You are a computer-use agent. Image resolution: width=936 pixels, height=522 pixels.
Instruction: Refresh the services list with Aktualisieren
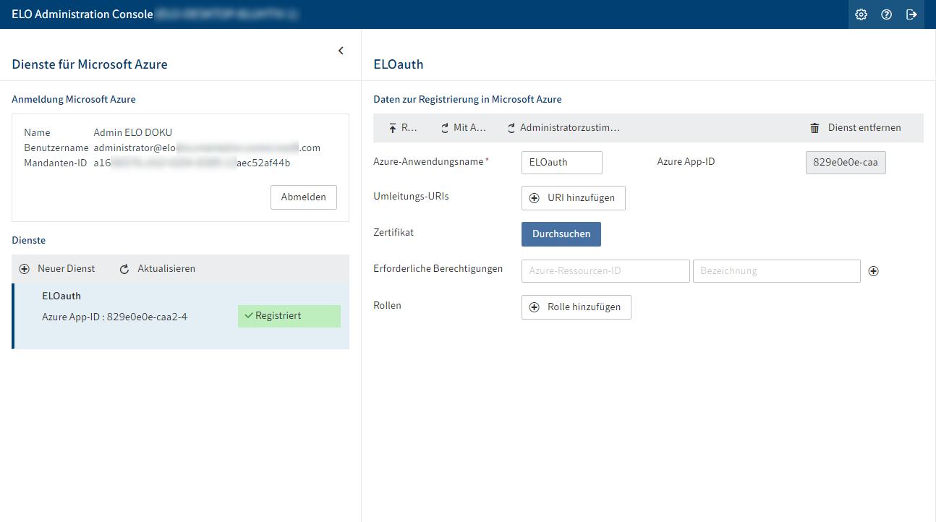coord(157,268)
